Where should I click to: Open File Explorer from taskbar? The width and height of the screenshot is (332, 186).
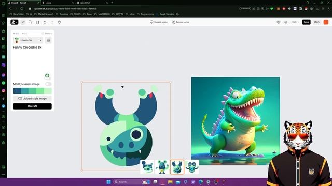[x=170, y=182]
